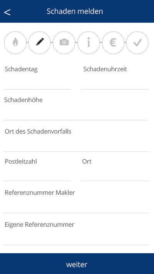Select the Ort des Schadenvorfalls field
The image size is (154, 274).
pyautogui.click(x=76, y=139)
